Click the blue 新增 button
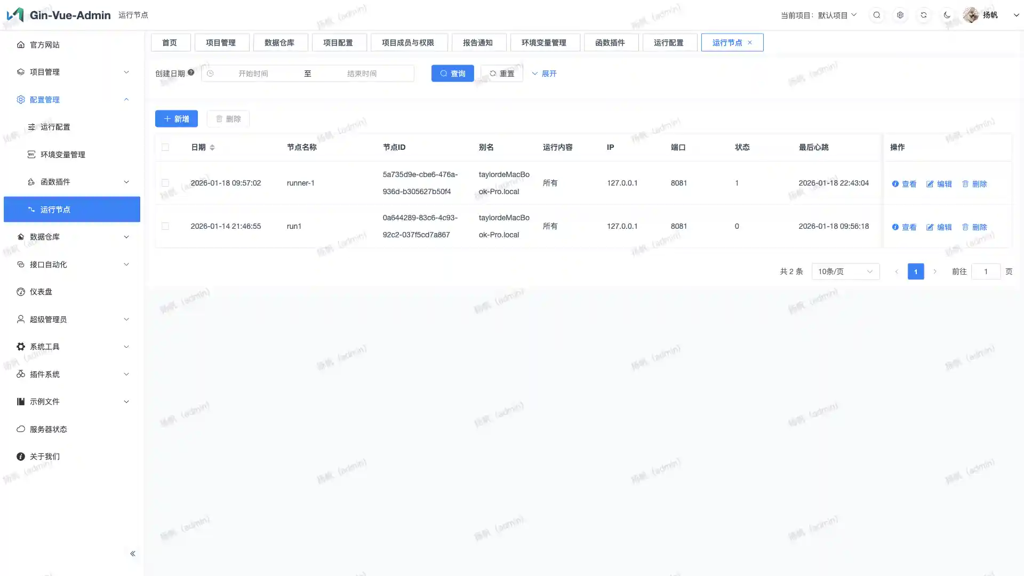1024x576 pixels. tap(176, 118)
